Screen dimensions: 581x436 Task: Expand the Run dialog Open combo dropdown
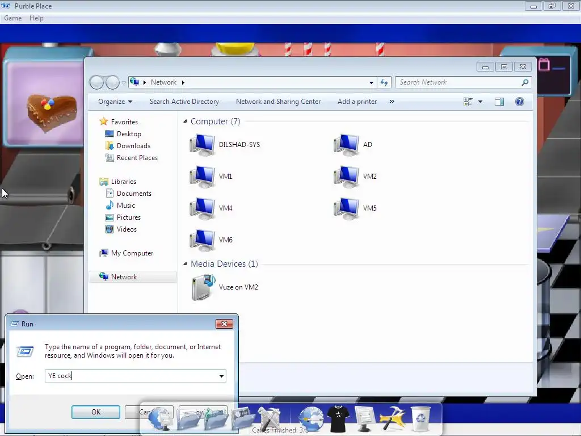[x=221, y=376]
